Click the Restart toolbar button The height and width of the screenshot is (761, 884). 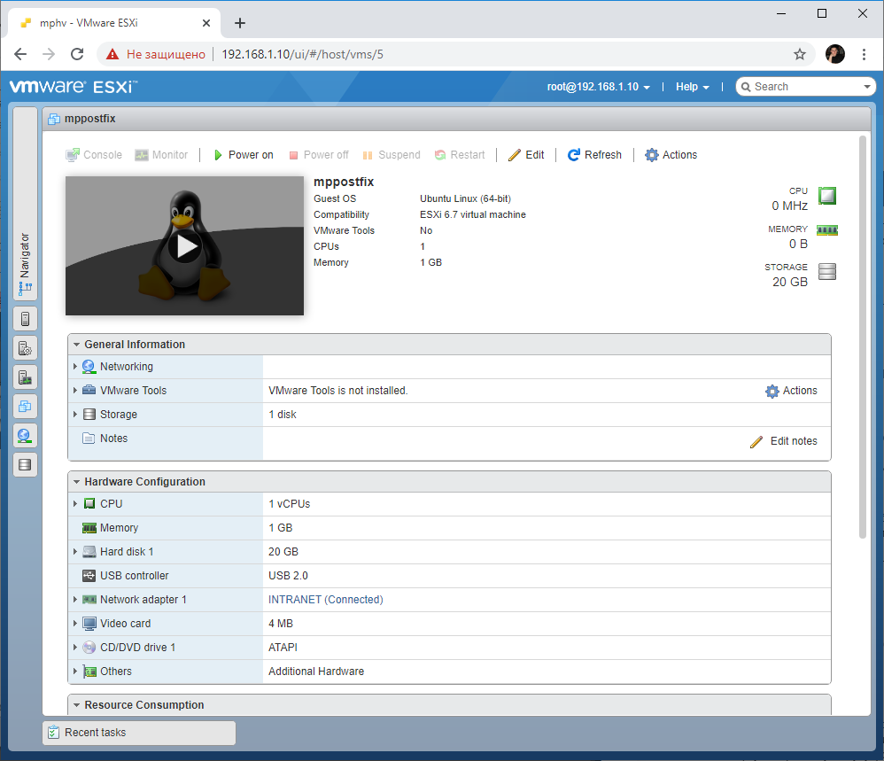coord(460,155)
